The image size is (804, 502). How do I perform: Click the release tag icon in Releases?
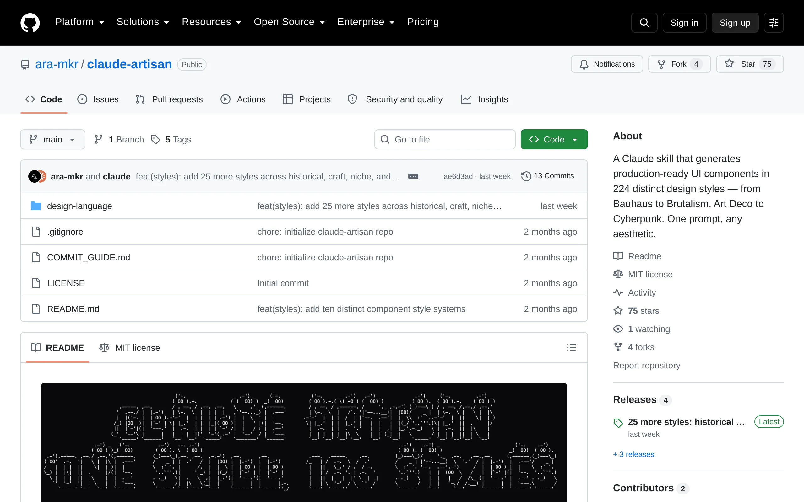coord(618,423)
